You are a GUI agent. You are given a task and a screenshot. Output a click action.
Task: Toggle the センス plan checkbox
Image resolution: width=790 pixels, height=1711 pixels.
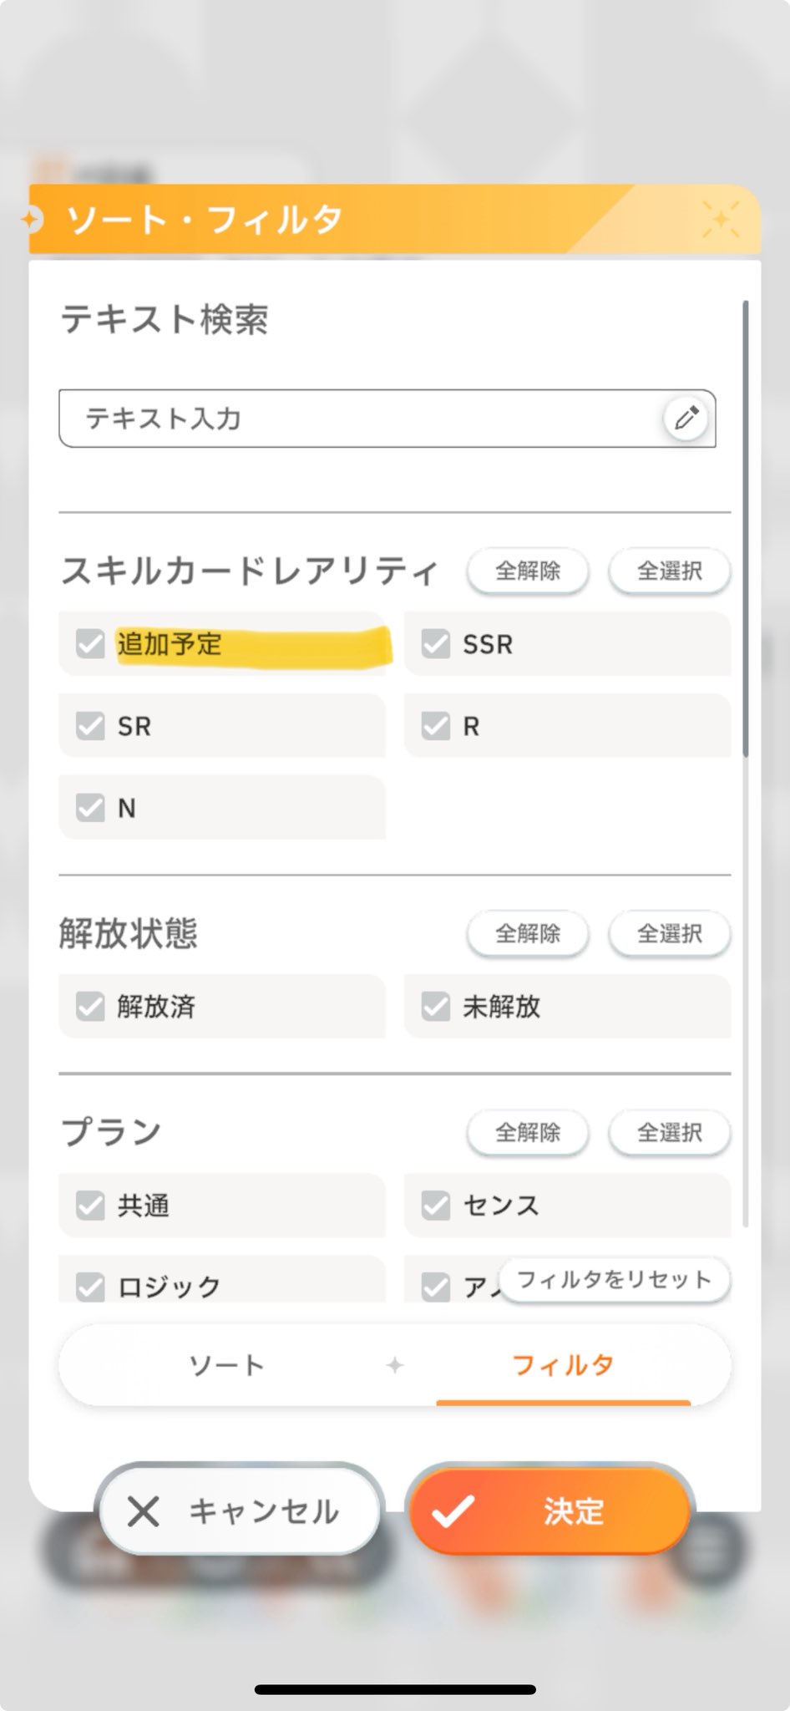pos(436,1206)
